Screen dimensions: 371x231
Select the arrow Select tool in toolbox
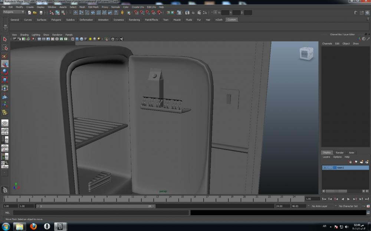[x=5, y=39]
